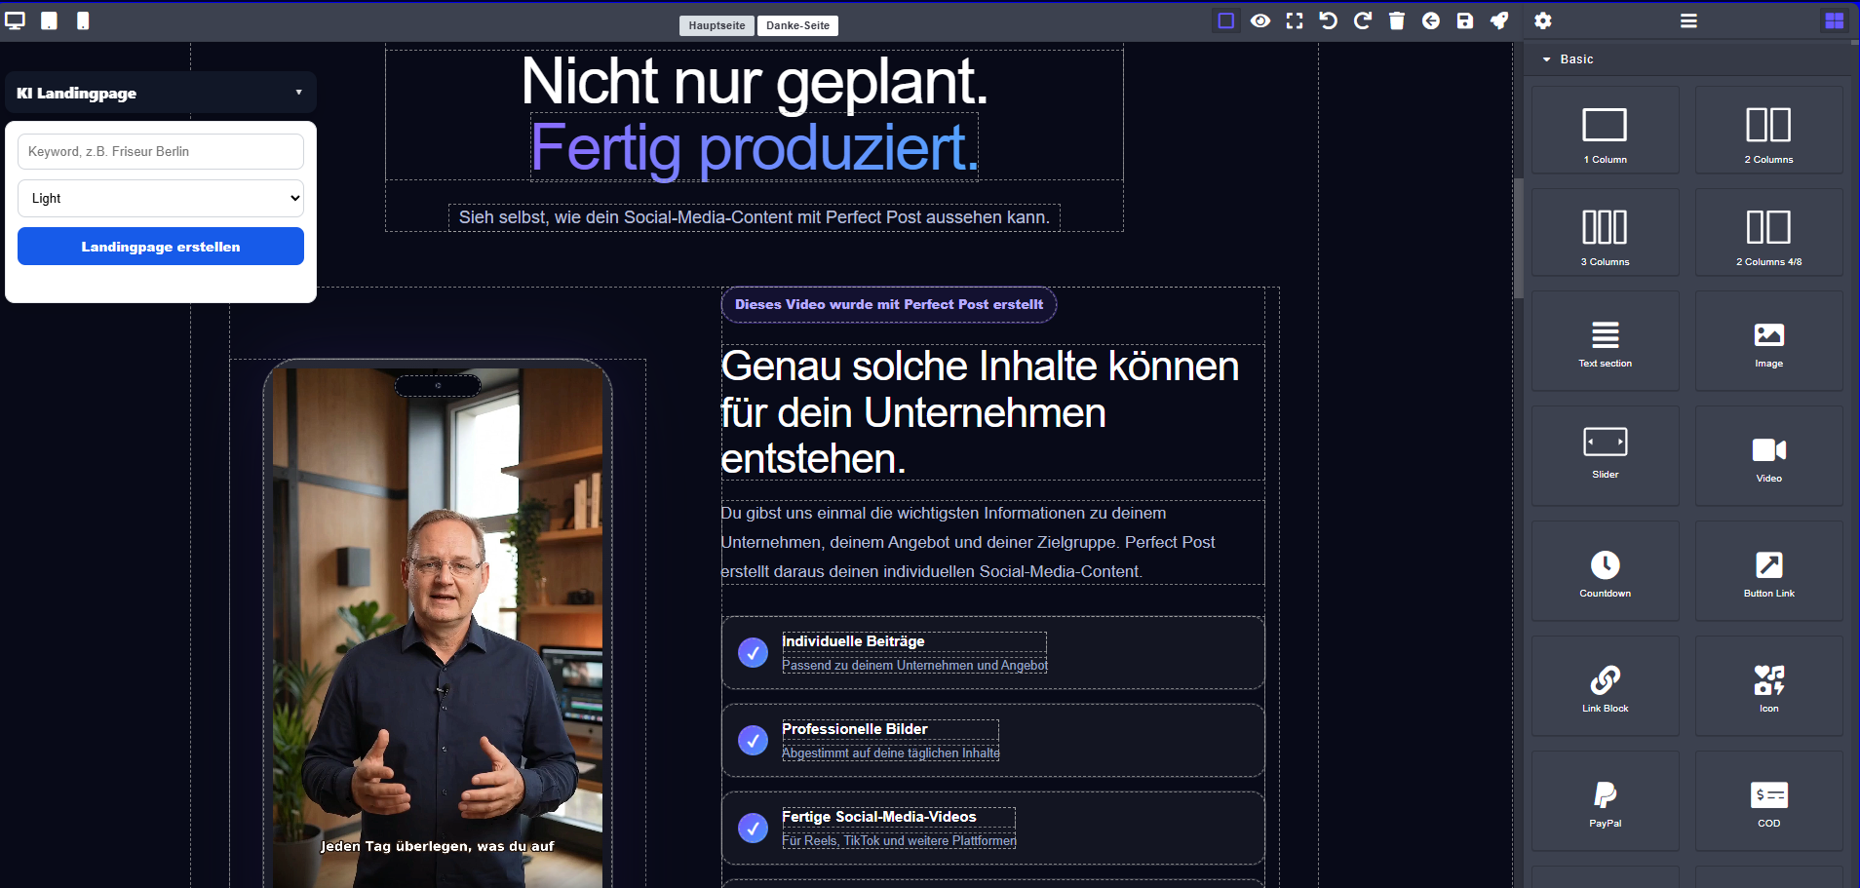
Task: Select the PayPal block
Action: 1606,800
